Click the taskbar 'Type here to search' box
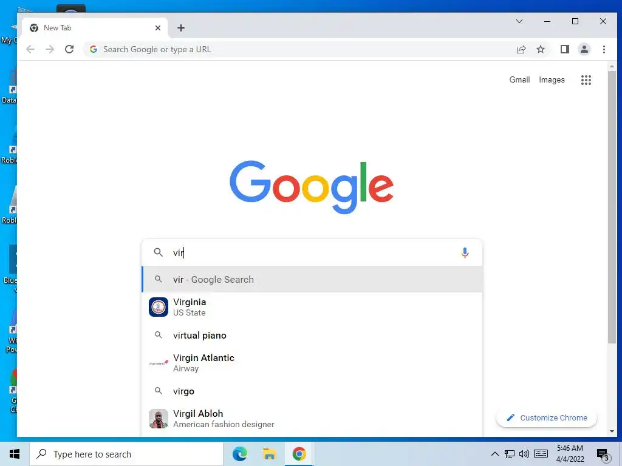 126,454
